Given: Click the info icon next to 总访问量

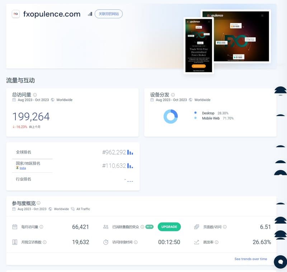Looking at the screenshot, I should pyautogui.click(x=35, y=95).
